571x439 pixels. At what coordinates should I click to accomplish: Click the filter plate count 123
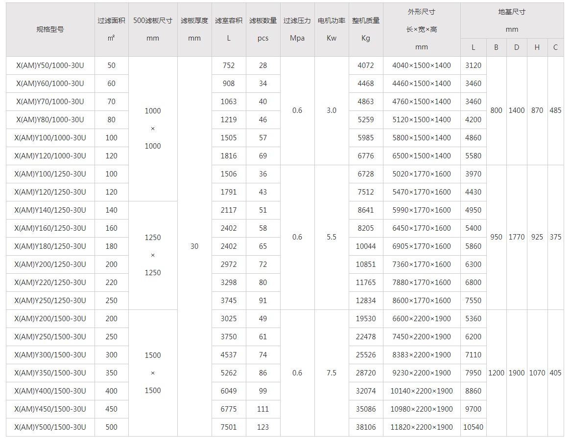tap(263, 427)
